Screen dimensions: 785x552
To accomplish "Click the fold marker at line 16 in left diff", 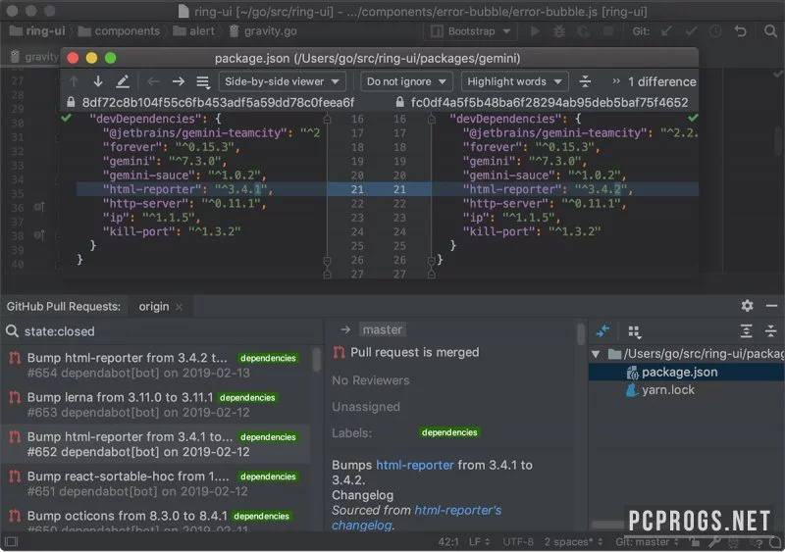I will [327, 119].
